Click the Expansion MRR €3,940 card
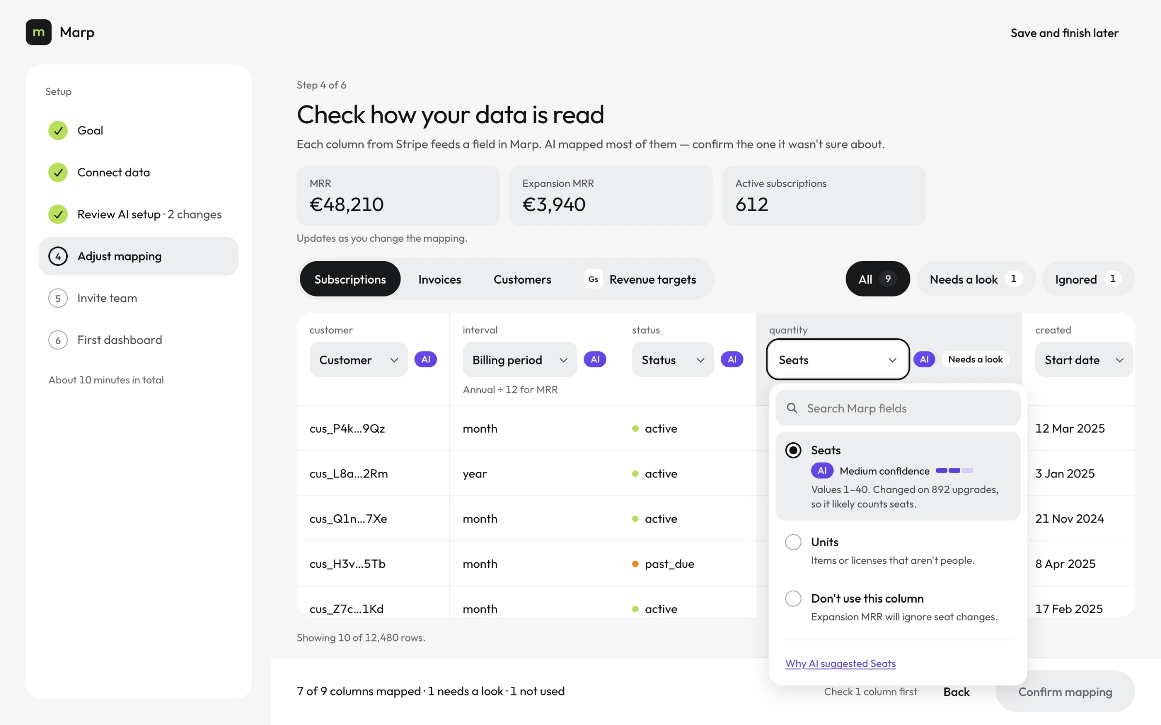Screen dimensions: 1161x725 click(611, 196)
